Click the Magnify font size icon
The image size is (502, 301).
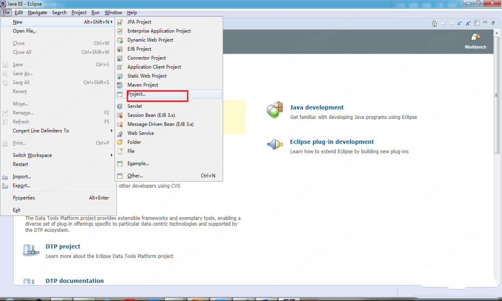pos(468,23)
